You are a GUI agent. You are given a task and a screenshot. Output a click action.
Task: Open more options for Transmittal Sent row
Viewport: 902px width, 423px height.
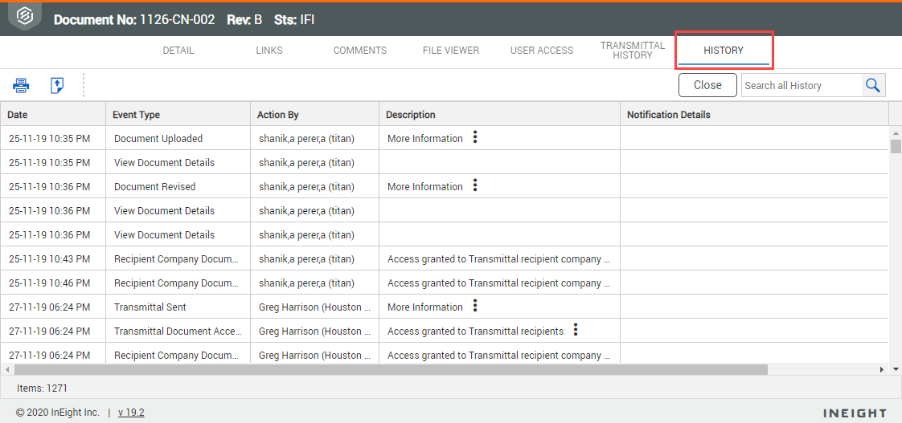pos(474,307)
